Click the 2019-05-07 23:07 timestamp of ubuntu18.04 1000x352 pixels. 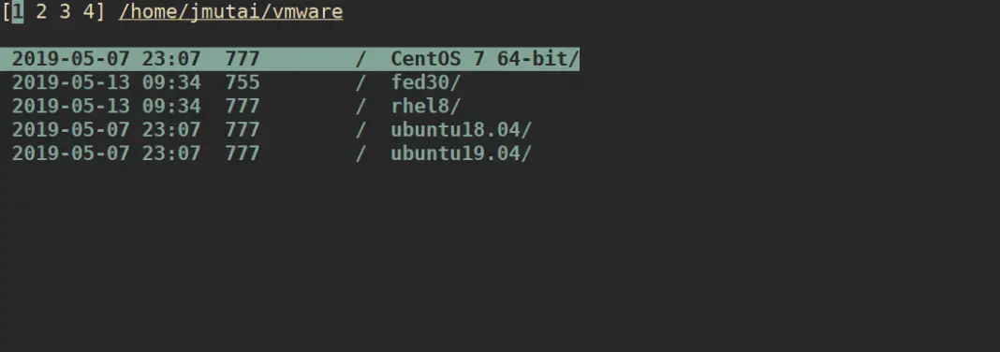coord(107,129)
